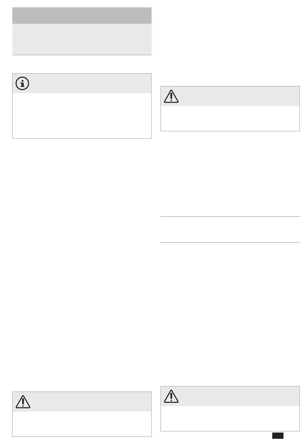The image size is (305, 441).
Task: Click the warning triangle in lower right box
Action: 171,396
